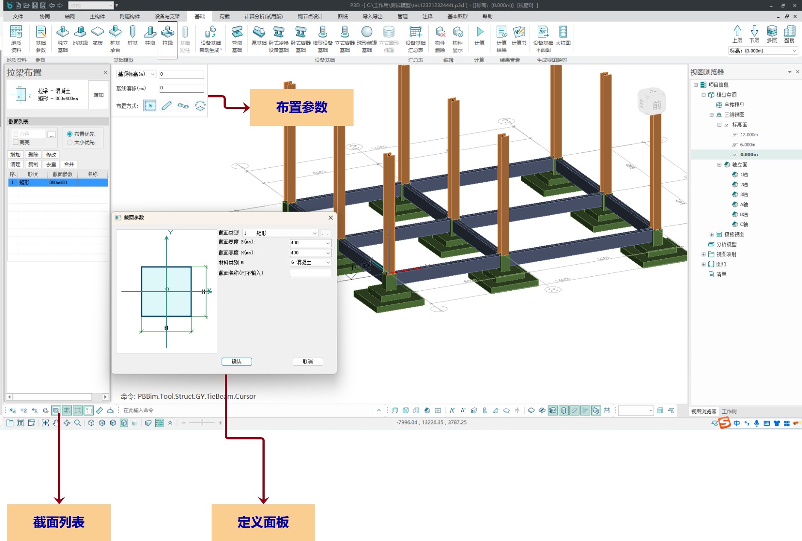Click the 取消 button in section dialog
This screenshot has height=541, width=802.
click(x=307, y=362)
